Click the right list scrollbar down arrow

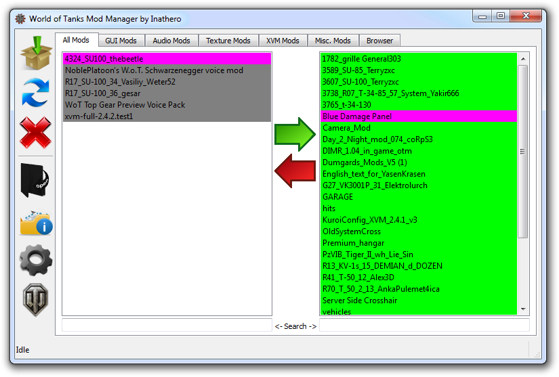click(523, 309)
